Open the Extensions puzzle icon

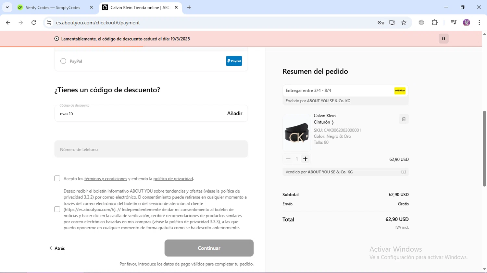pos(435,23)
